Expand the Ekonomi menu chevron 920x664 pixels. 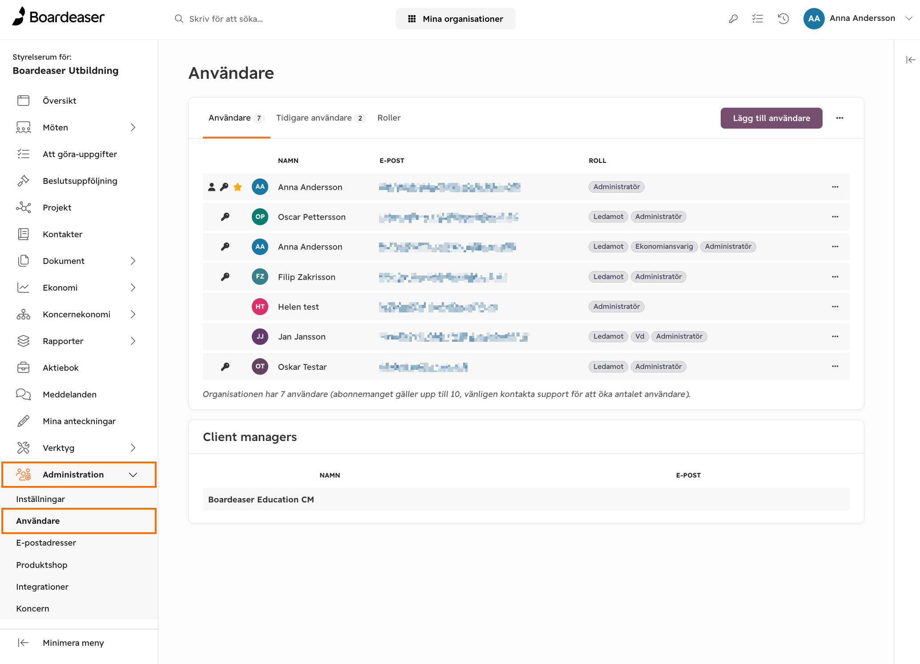[133, 287]
